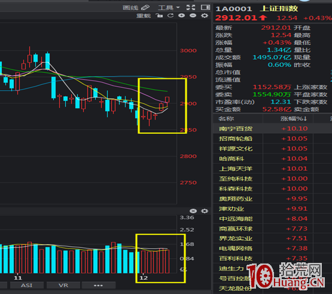
Task: Click the 3000 price axis label
Action: [188, 51]
